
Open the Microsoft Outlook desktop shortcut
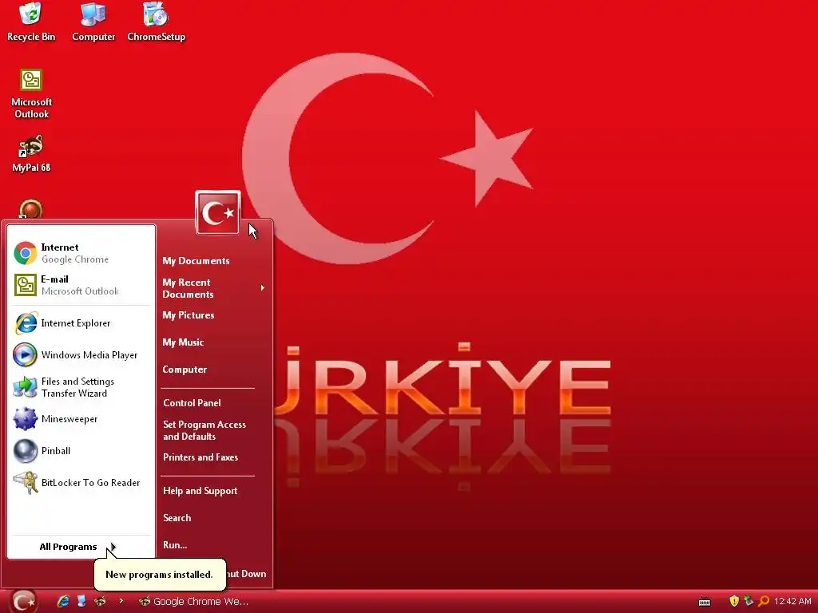pyautogui.click(x=31, y=94)
